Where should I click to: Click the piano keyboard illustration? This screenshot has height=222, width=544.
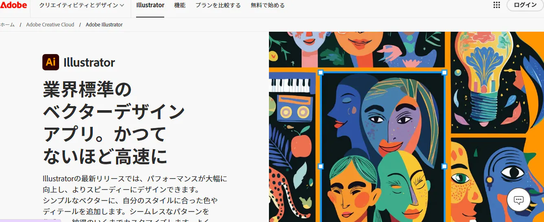(x=290, y=85)
